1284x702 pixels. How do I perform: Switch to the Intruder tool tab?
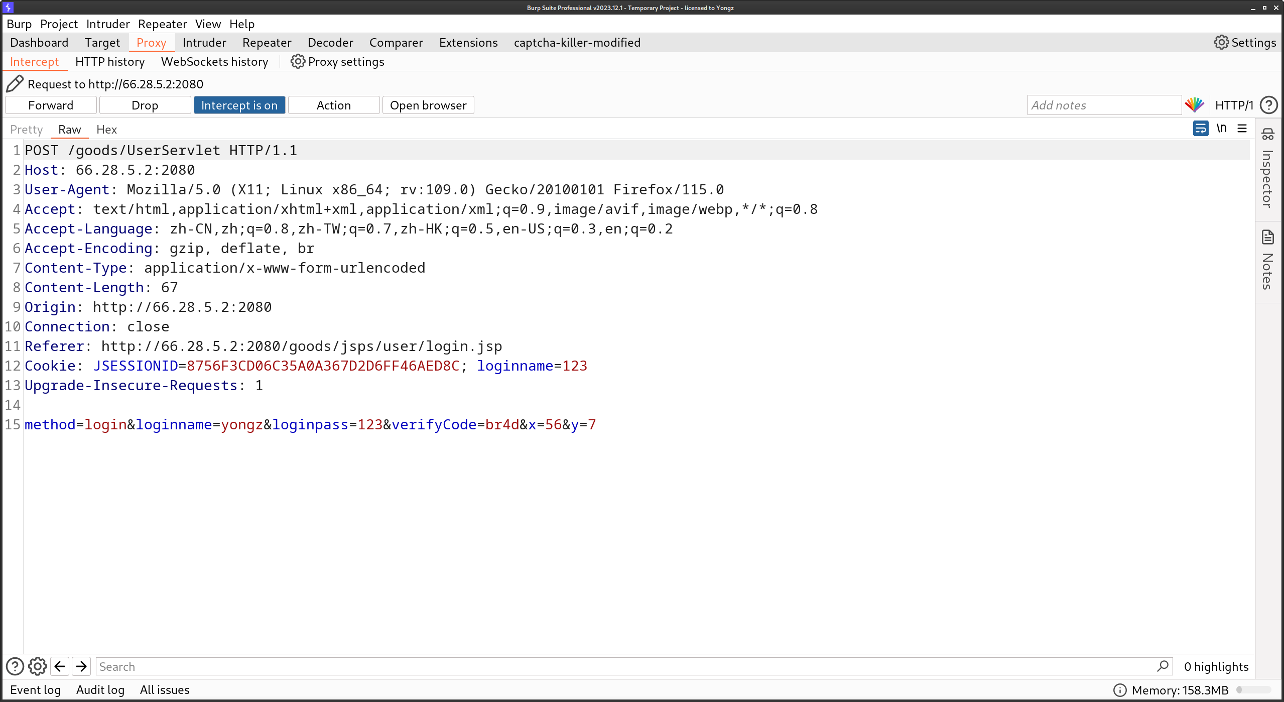[x=204, y=43]
